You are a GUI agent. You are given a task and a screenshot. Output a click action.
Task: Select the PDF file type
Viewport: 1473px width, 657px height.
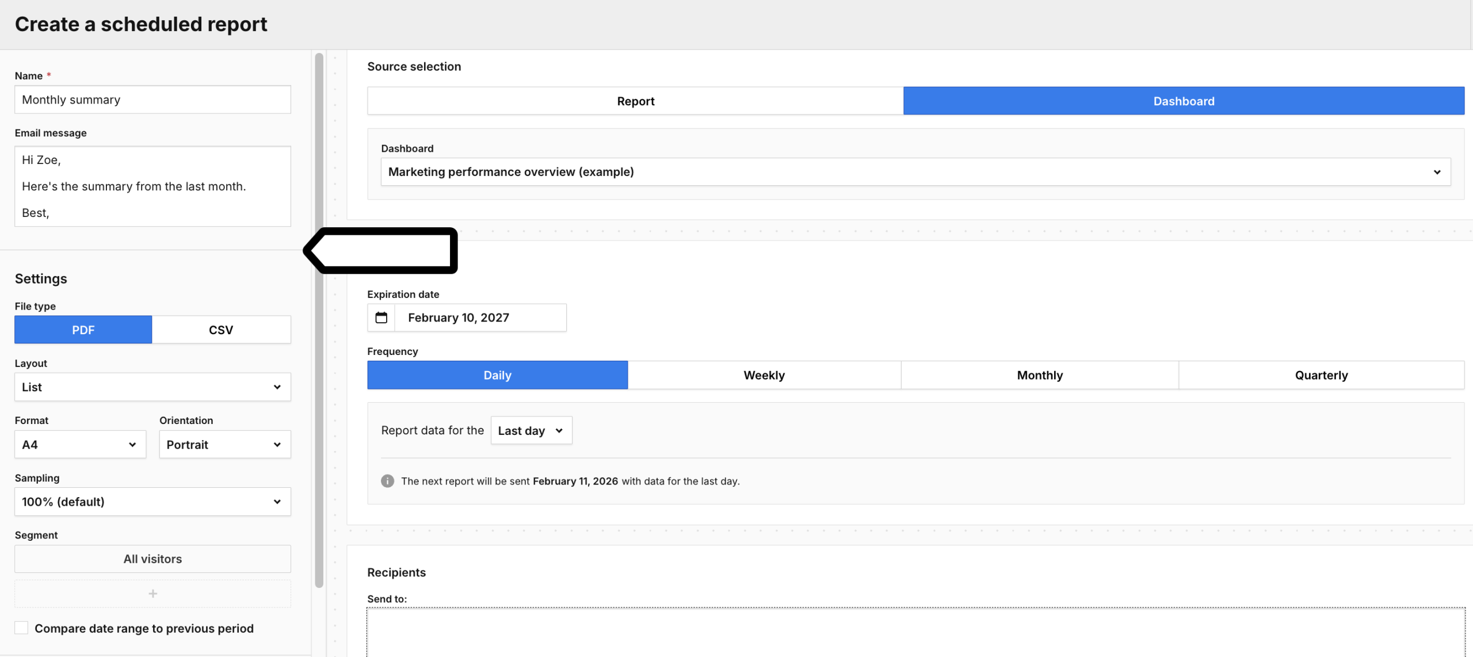(x=83, y=330)
